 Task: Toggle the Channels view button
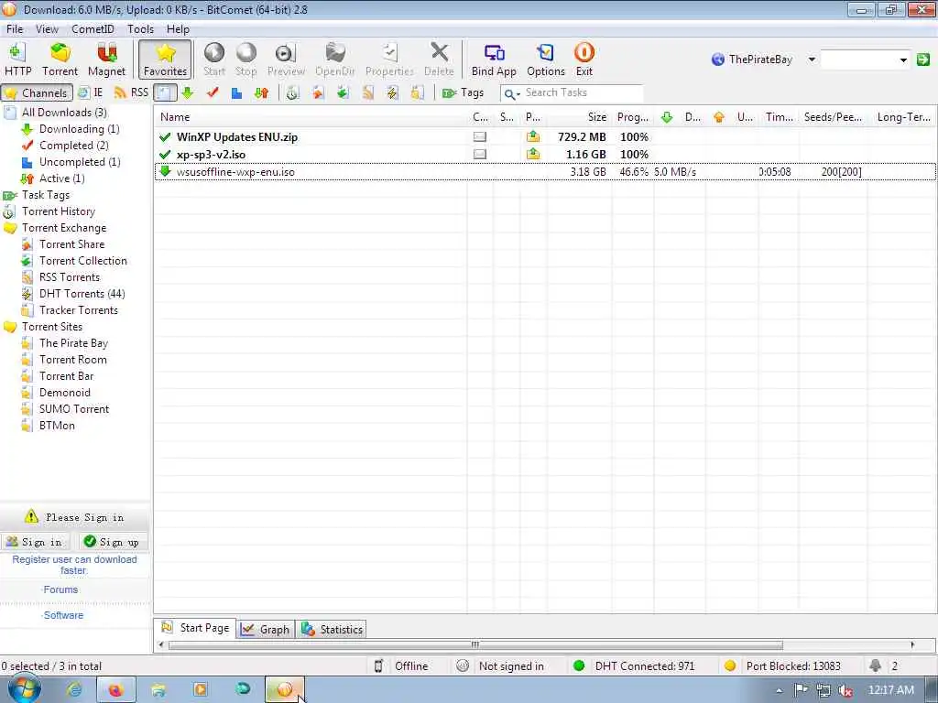(37, 92)
